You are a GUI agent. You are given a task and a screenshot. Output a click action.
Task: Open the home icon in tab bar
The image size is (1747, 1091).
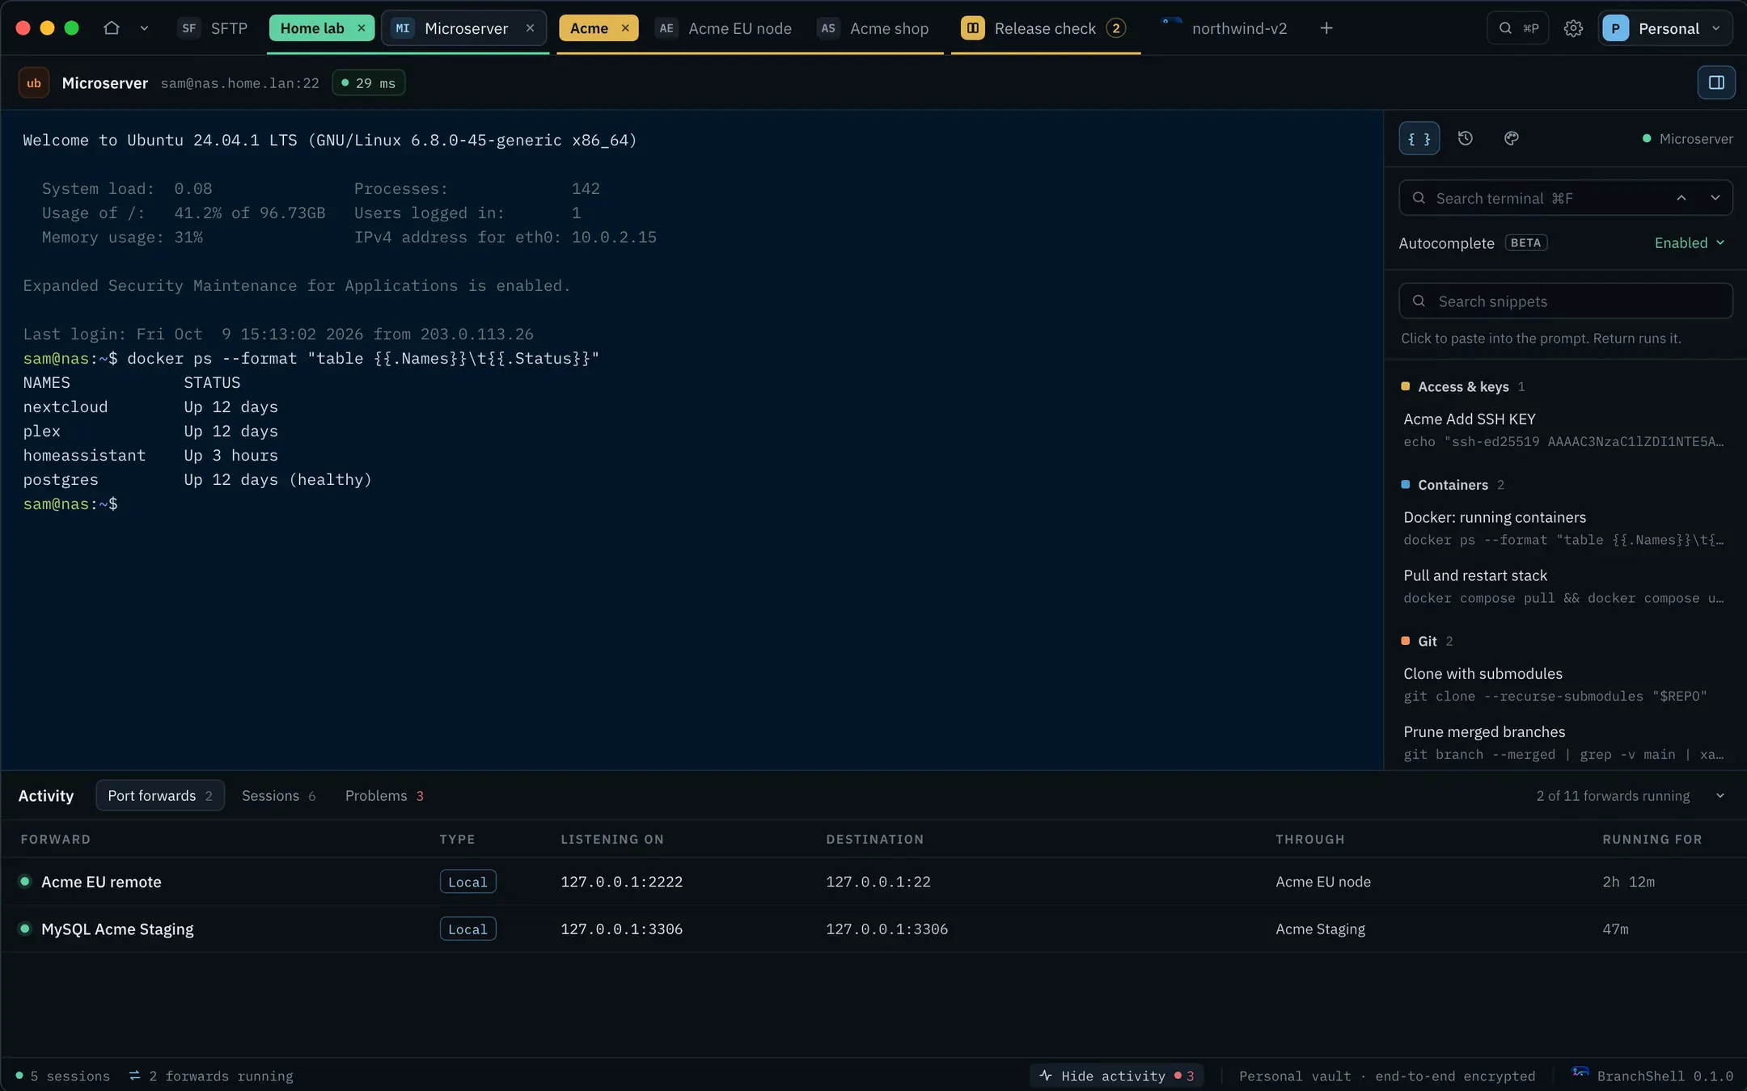(x=112, y=28)
